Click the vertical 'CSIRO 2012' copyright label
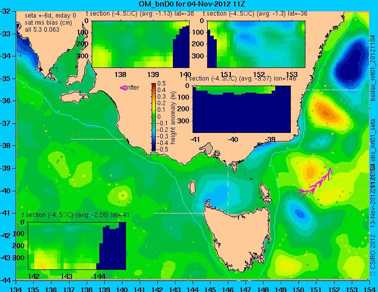Screen dimensions: 378x292 tap(373, 254)
